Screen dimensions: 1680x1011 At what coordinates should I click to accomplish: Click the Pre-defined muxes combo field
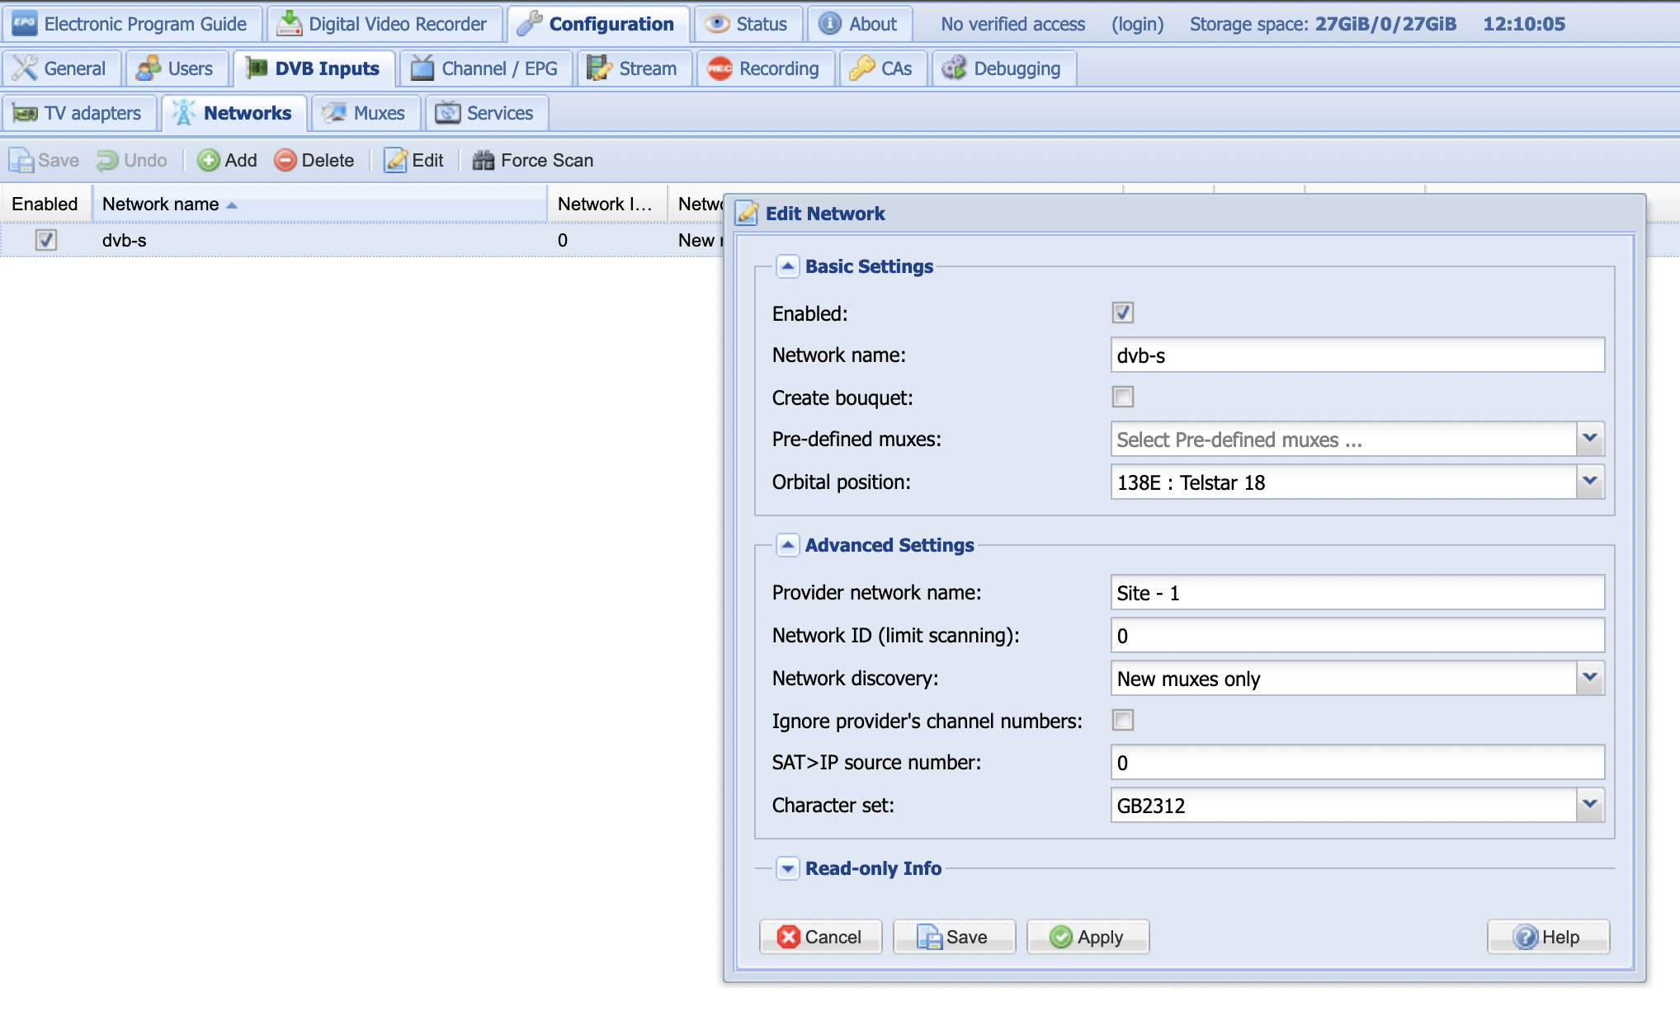1343,439
